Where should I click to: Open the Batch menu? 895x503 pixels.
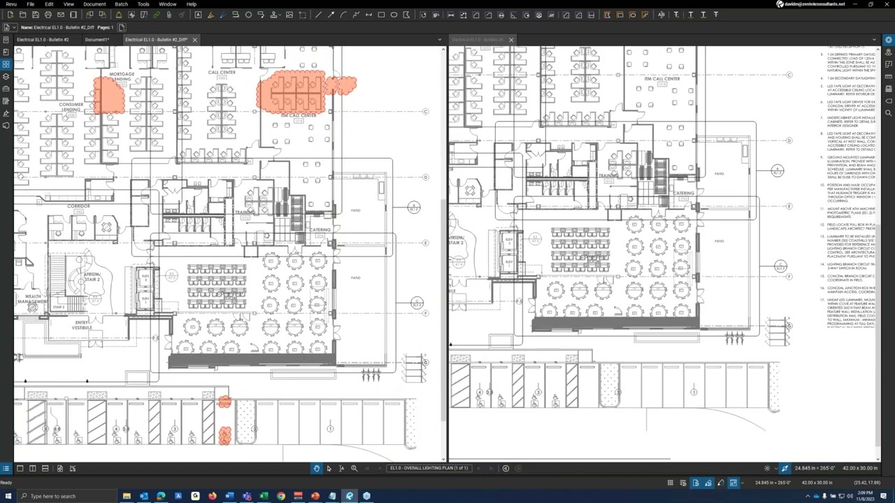click(122, 4)
